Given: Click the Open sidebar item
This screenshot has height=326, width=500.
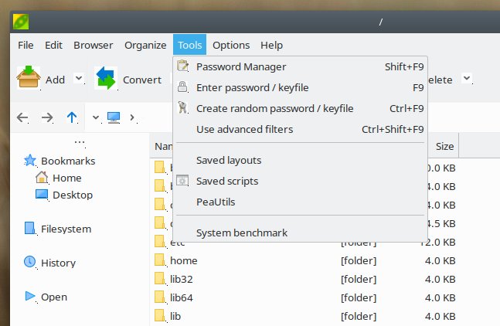Looking at the screenshot, I should [x=53, y=297].
